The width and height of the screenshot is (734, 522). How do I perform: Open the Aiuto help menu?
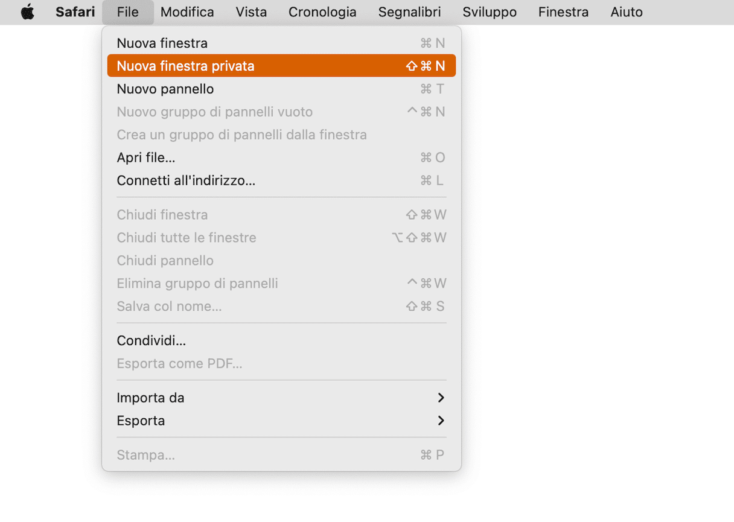coord(627,12)
